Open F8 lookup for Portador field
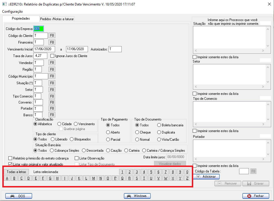Image resolution: width=274 pixels, height=201 pixels. point(52,108)
